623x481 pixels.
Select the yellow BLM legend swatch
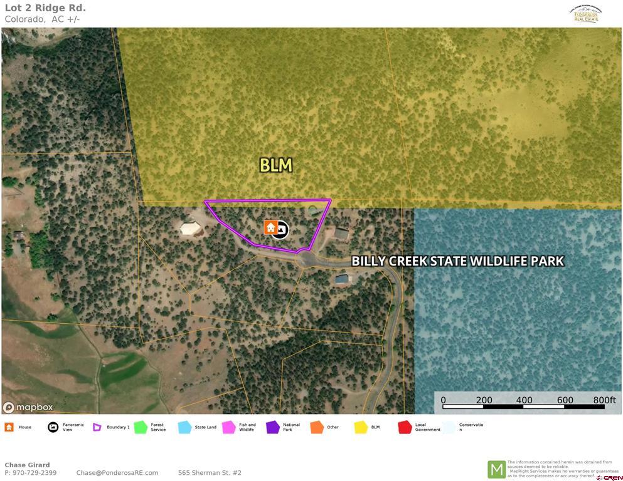361,427
